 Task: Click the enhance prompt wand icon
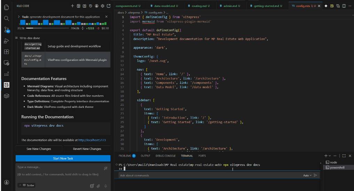pos(105,168)
